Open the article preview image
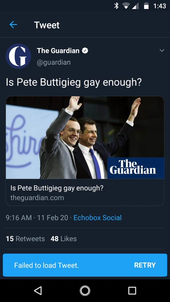170x302 pixels. point(85,138)
